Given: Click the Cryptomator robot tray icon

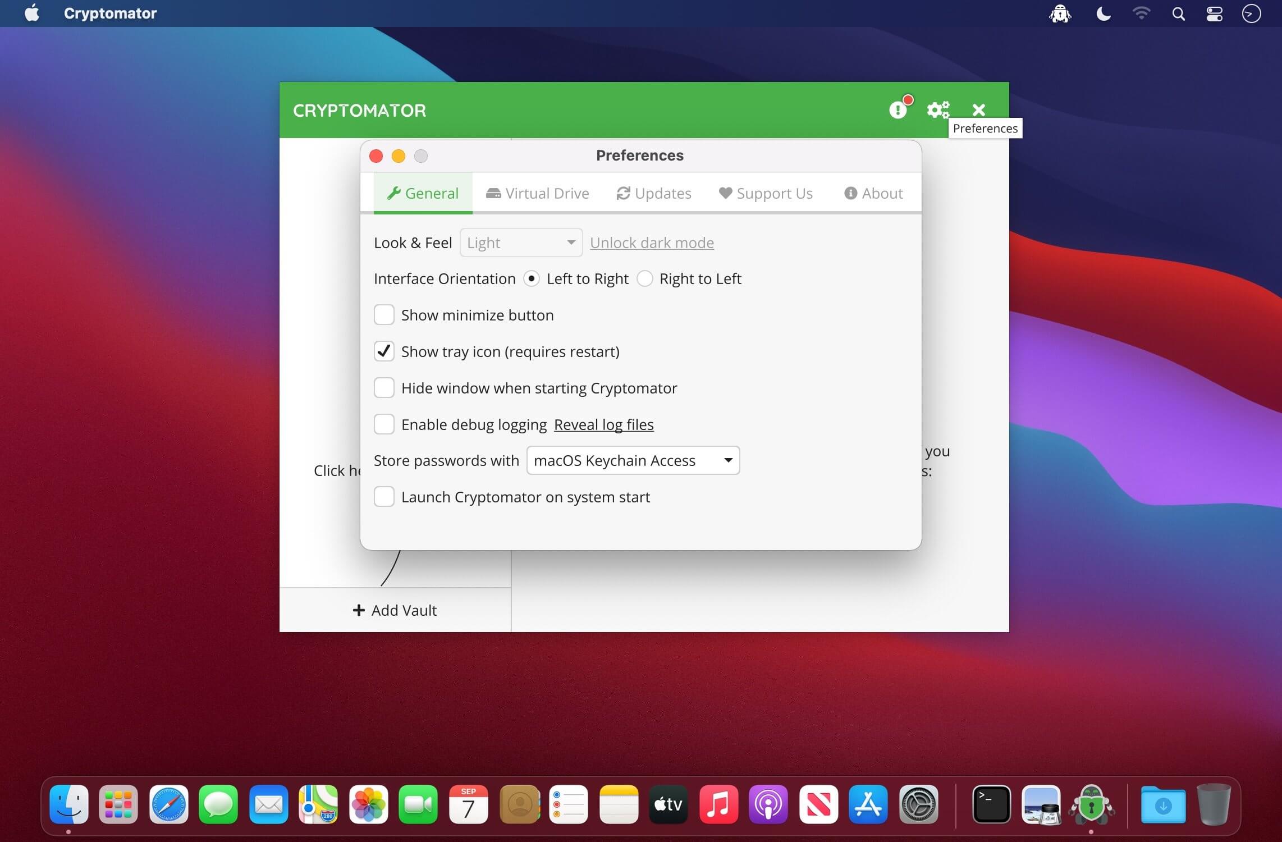Looking at the screenshot, I should (x=1060, y=13).
